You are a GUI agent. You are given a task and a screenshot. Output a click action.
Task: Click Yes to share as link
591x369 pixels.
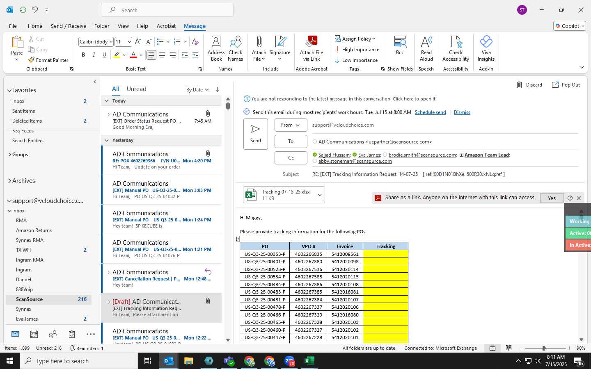(552, 198)
